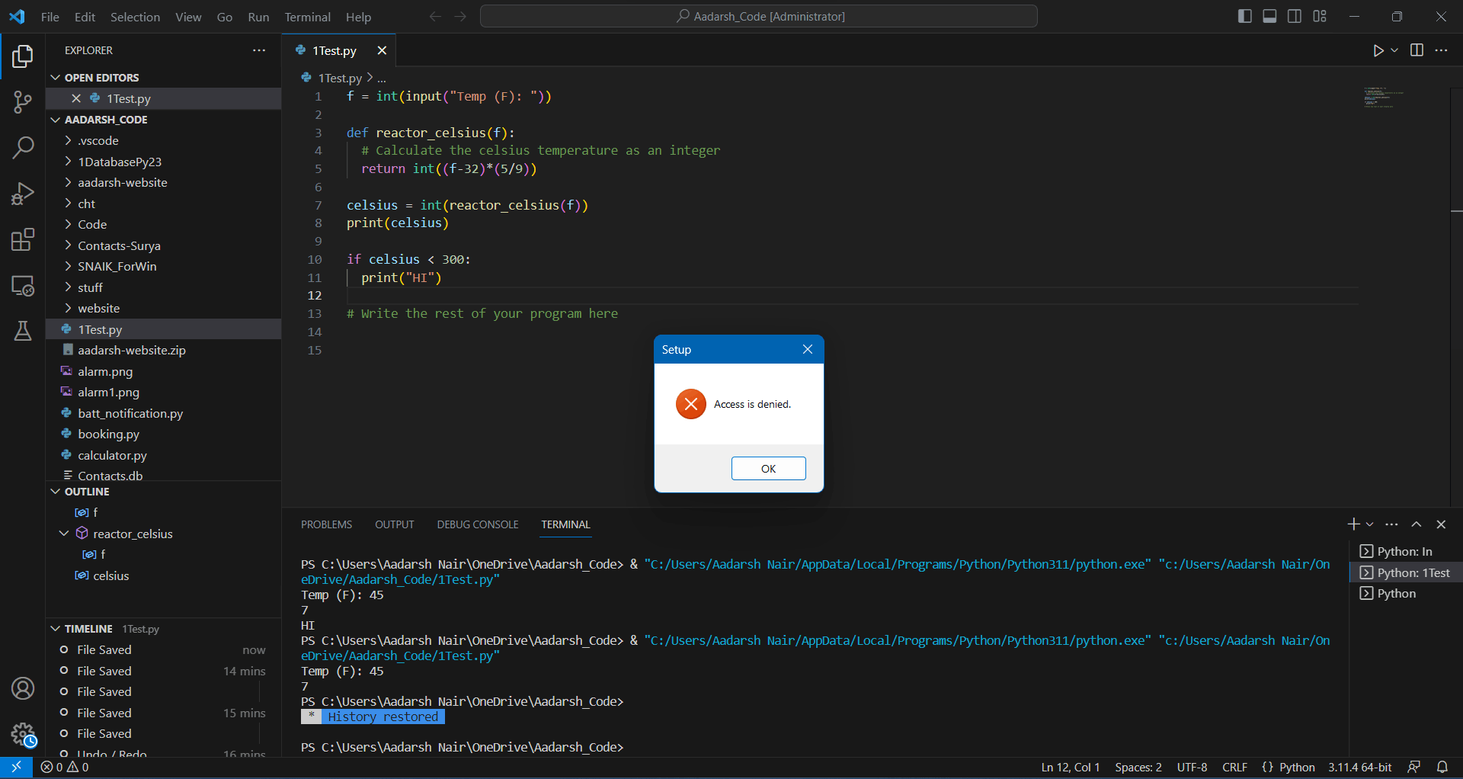Open run button dropdown arrow

(x=1394, y=50)
